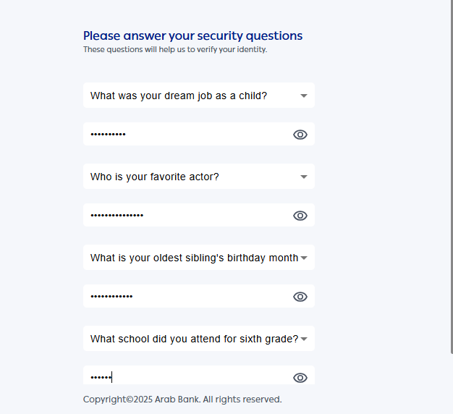
Task: Expand the oldest sibling's birthday month question
Action: (x=188, y=258)
